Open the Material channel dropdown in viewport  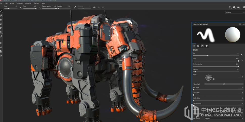[235, 12]
